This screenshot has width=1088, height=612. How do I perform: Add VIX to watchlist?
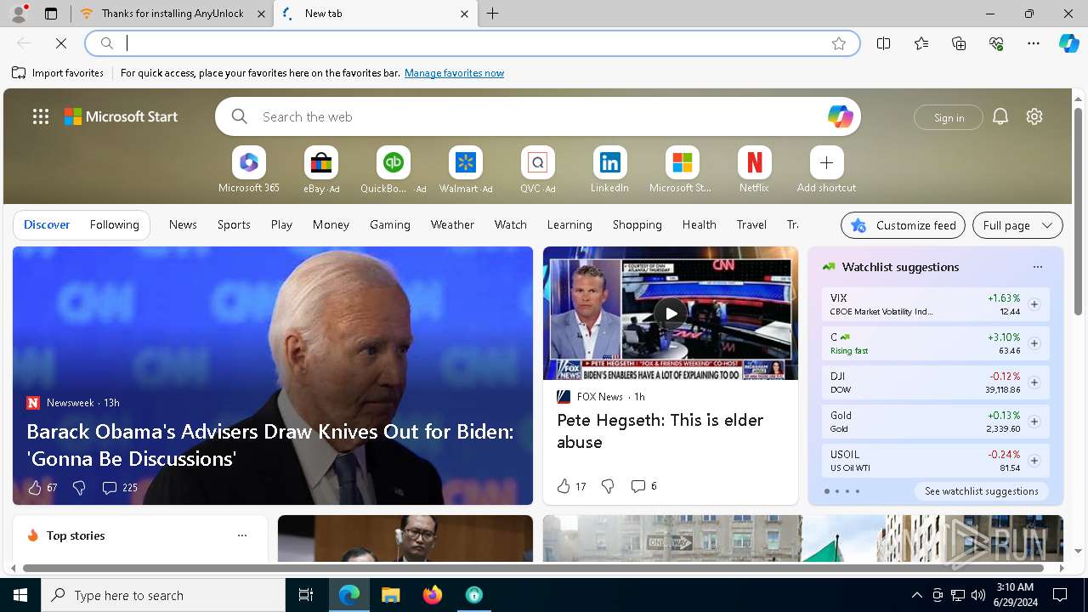tap(1034, 304)
